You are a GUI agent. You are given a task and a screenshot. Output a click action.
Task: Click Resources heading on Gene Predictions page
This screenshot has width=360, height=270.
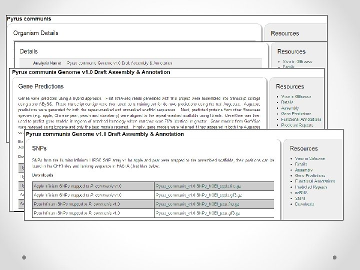click(x=290, y=86)
